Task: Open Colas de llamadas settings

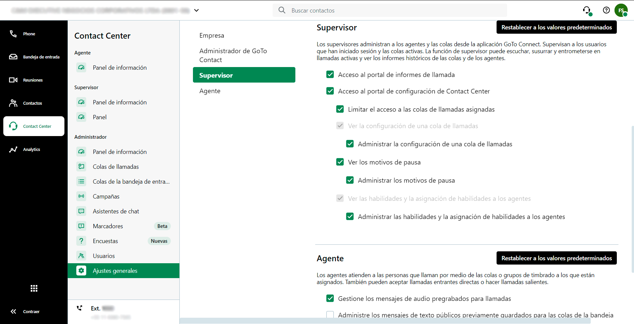Action: point(116,166)
